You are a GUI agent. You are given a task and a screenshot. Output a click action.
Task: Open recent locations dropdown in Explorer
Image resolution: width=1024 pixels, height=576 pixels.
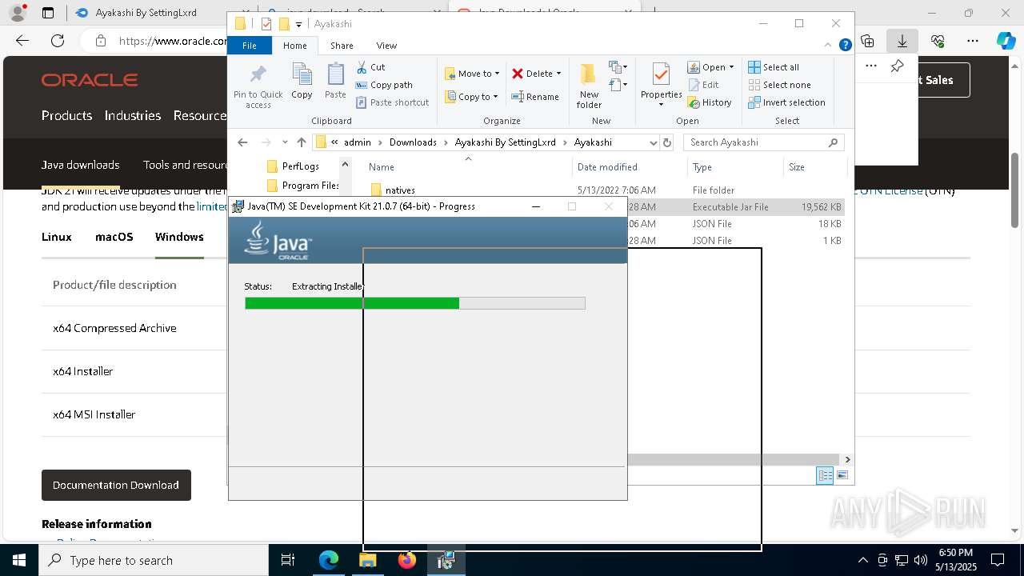[285, 142]
